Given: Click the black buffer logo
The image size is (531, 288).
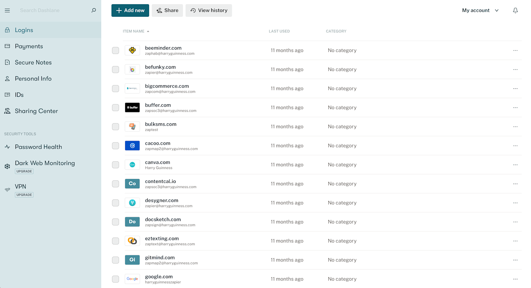Looking at the screenshot, I should (x=132, y=107).
